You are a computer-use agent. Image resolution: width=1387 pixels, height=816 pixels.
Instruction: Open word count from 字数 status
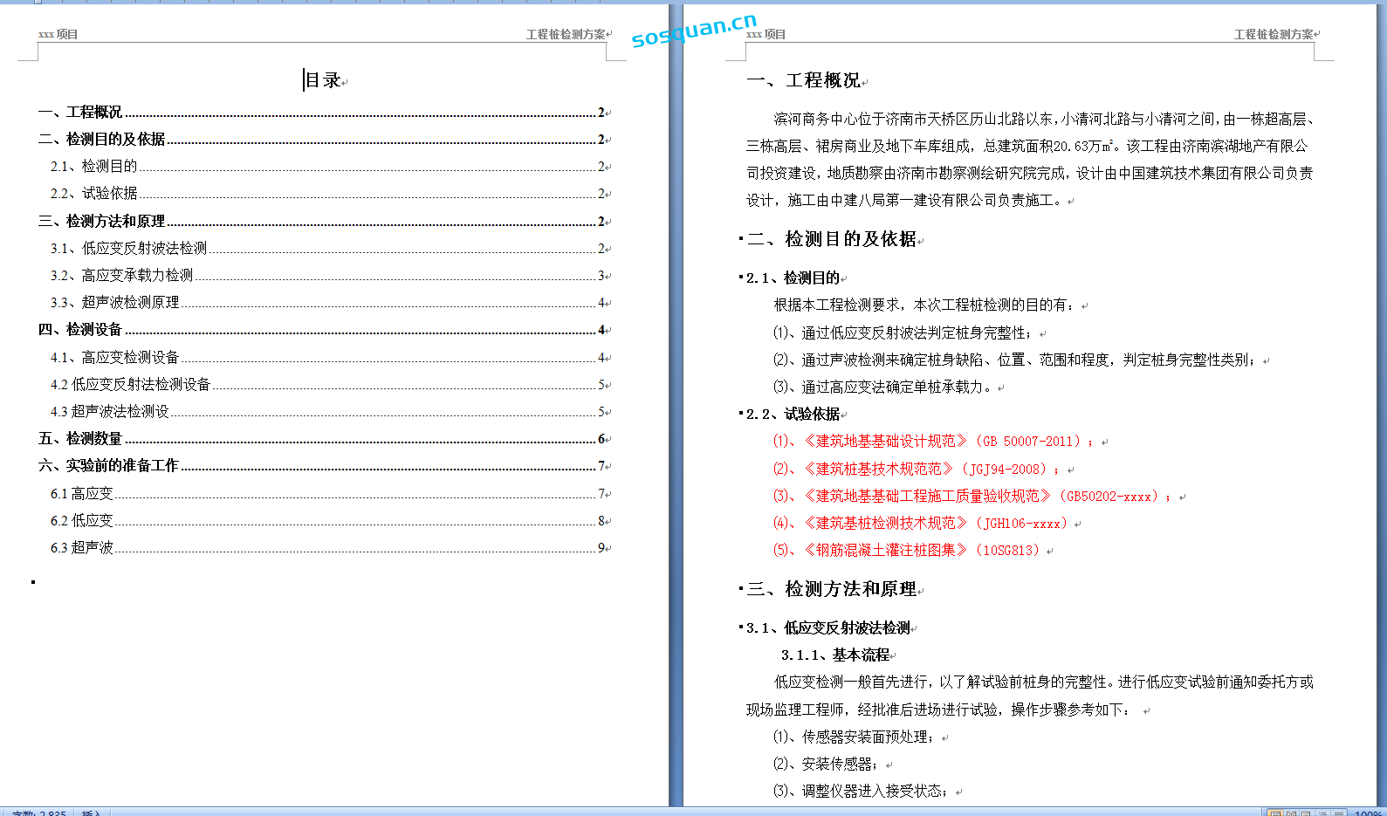click(39, 813)
